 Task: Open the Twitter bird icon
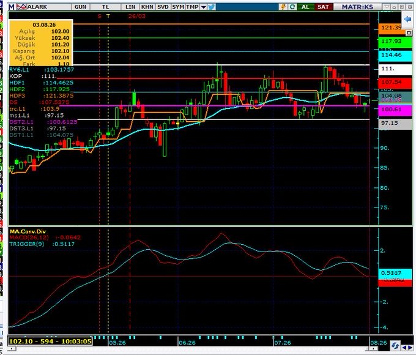(x=212, y=7)
